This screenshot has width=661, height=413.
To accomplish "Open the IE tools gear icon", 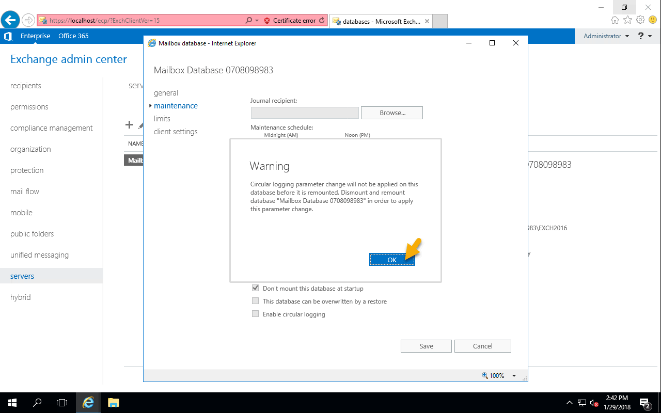I will [x=640, y=20].
